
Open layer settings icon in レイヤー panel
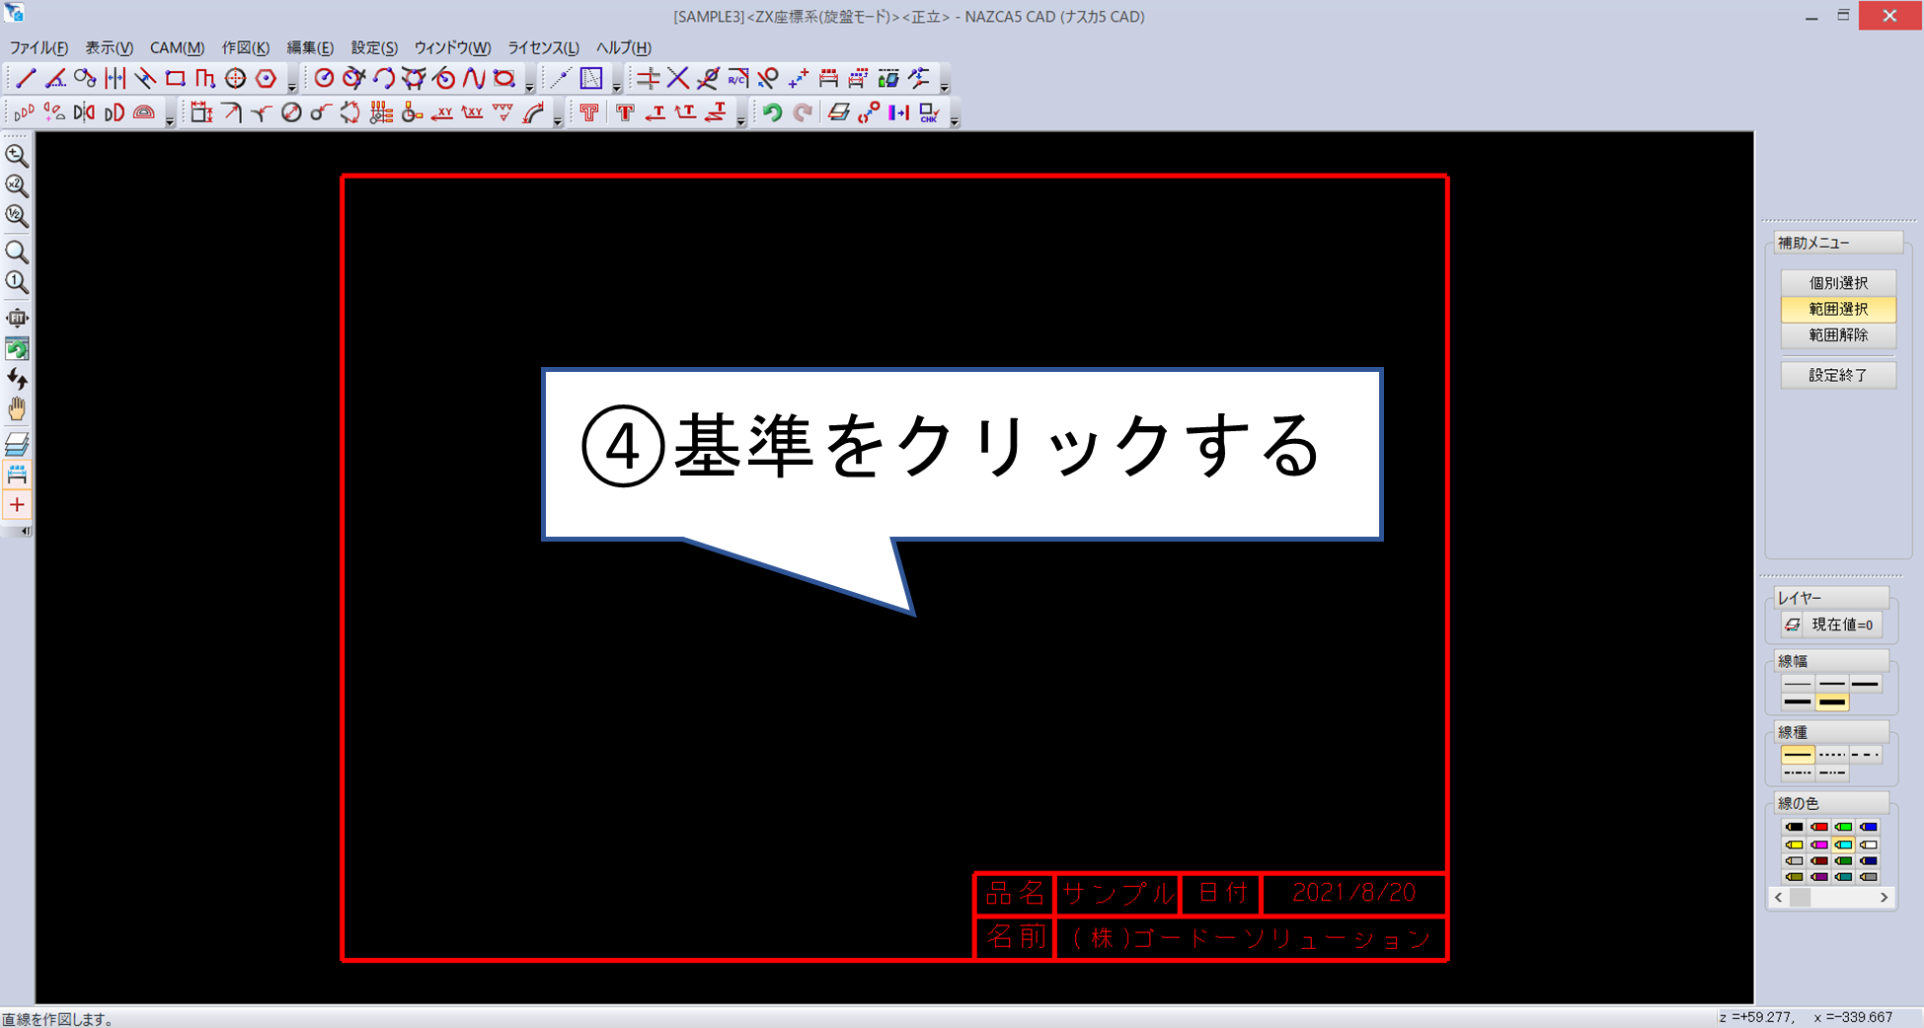coord(1793,624)
